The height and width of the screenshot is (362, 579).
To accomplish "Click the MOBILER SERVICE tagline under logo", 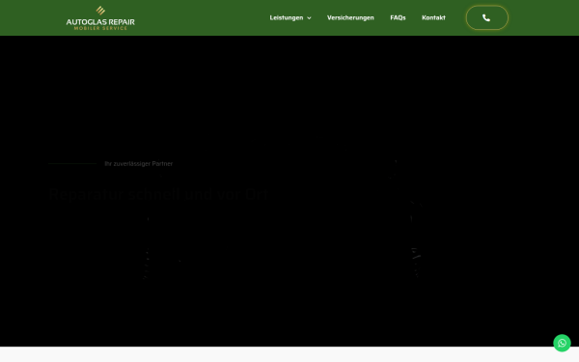I will [100, 28].
